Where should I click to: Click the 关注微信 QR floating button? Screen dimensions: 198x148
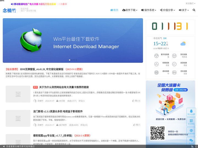pyautogui.click(x=191, y=122)
